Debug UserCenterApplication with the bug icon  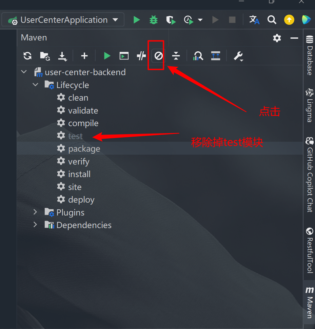(x=154, y=20)
